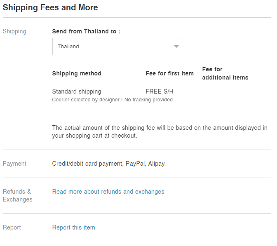
Task: Click the Report this item link
Action: click(73, 227)
